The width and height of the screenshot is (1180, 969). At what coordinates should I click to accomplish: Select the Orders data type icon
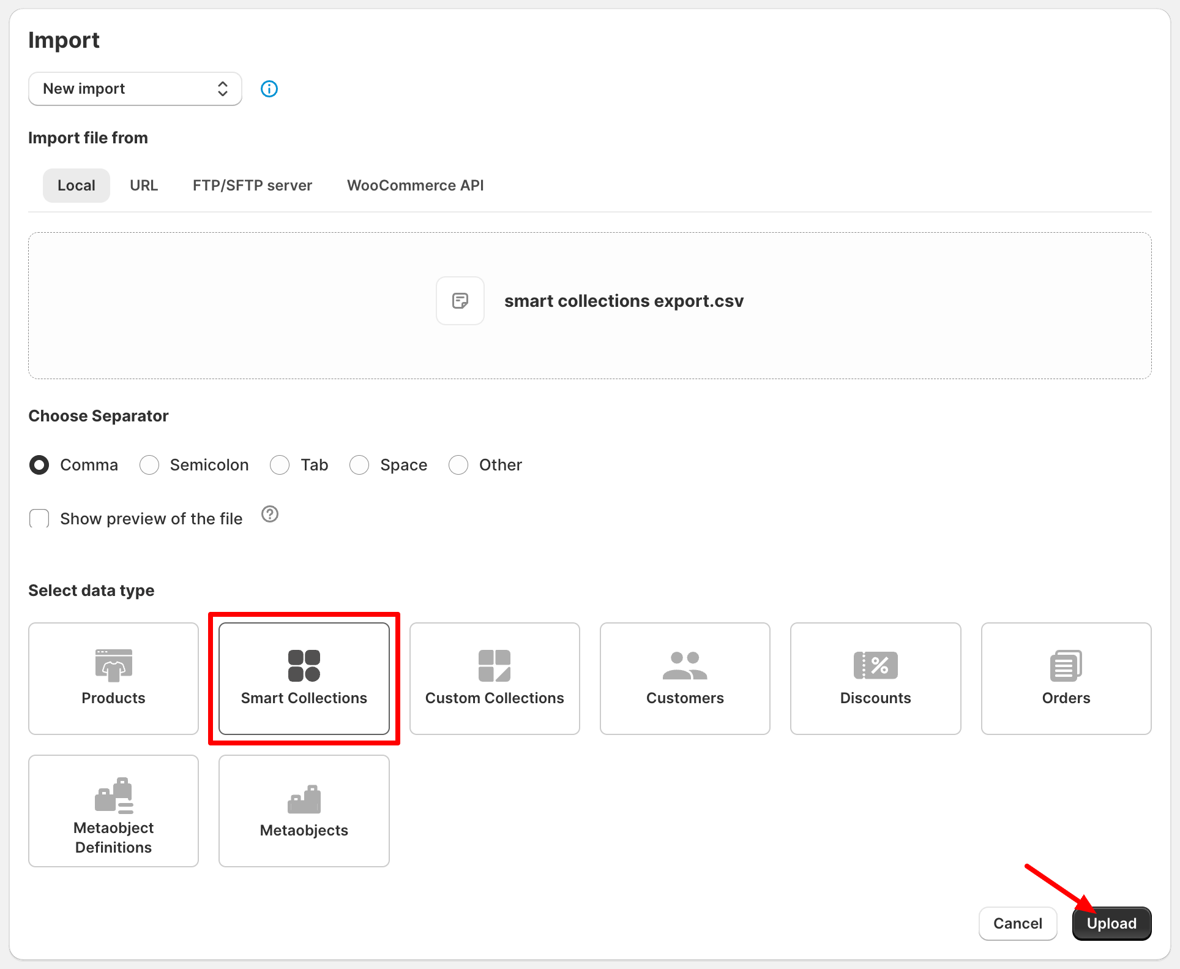(1066, 678)
